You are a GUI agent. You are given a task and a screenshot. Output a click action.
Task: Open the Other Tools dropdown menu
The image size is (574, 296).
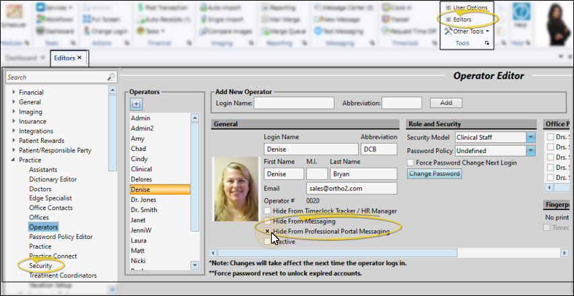tap(467, 32)
